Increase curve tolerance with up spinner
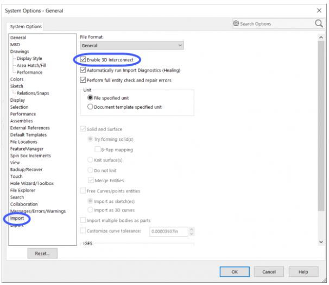Screen dimensions: 329x285 point(192,229)
